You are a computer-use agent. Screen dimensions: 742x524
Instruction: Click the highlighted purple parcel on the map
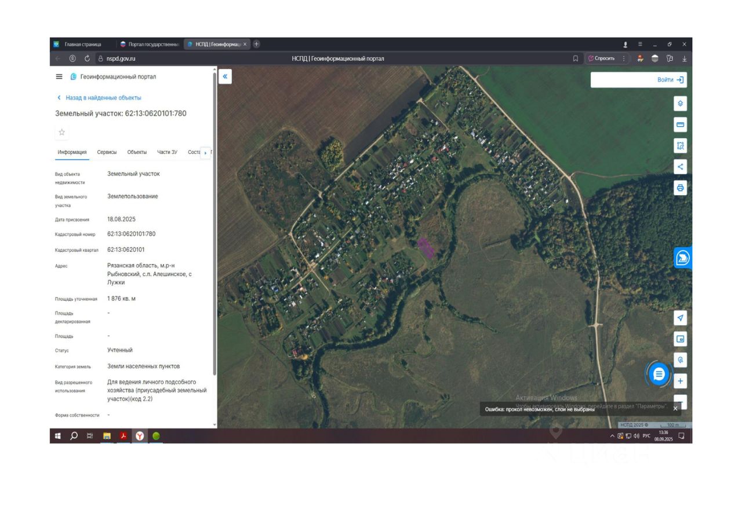427,247
